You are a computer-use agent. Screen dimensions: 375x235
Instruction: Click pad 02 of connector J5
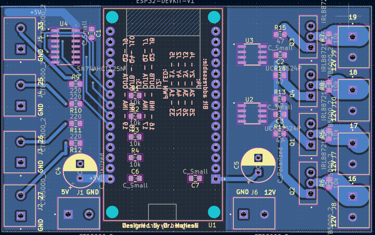click(x=21, y=28)
